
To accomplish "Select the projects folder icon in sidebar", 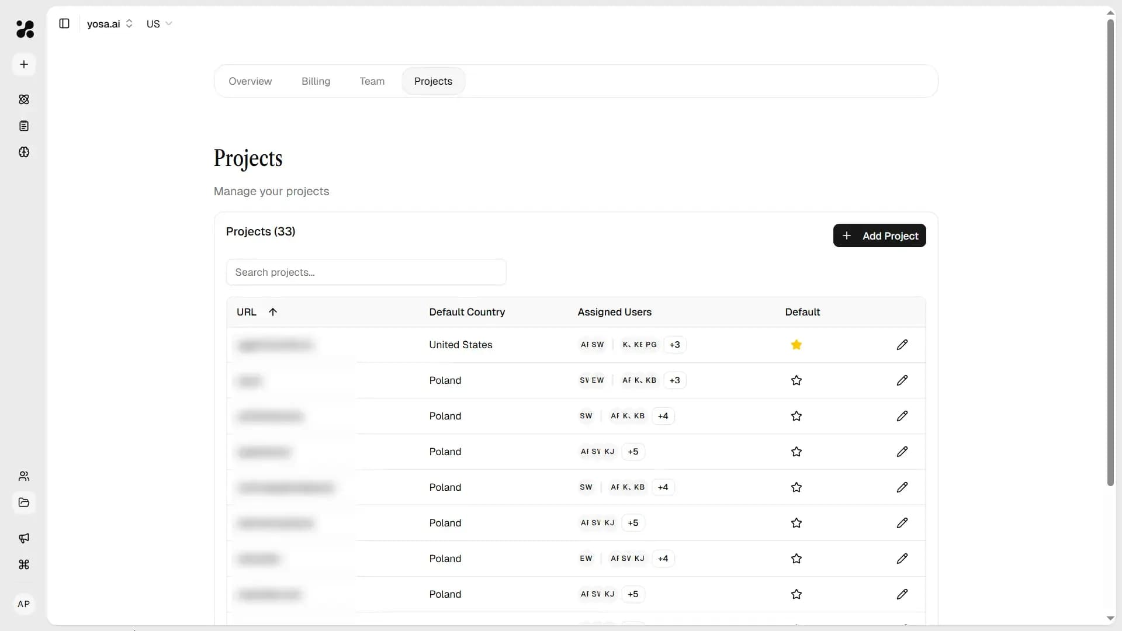I will [24, 502].
